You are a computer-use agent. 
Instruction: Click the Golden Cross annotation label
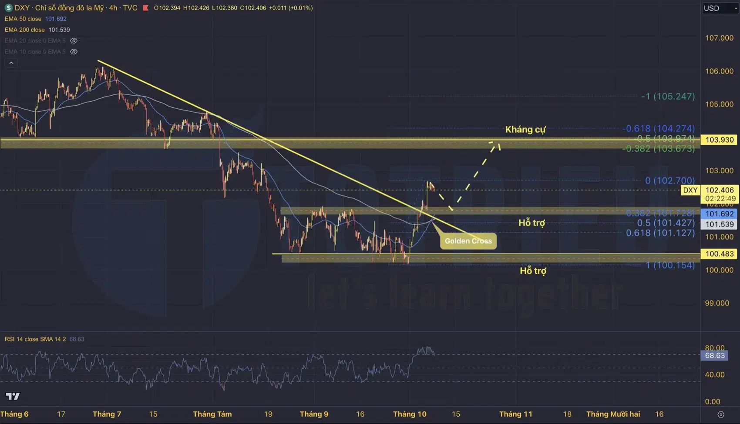[468, 241]
